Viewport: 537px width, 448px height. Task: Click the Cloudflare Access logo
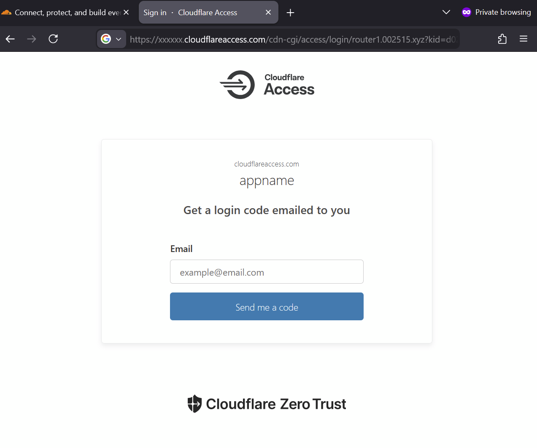267,85
